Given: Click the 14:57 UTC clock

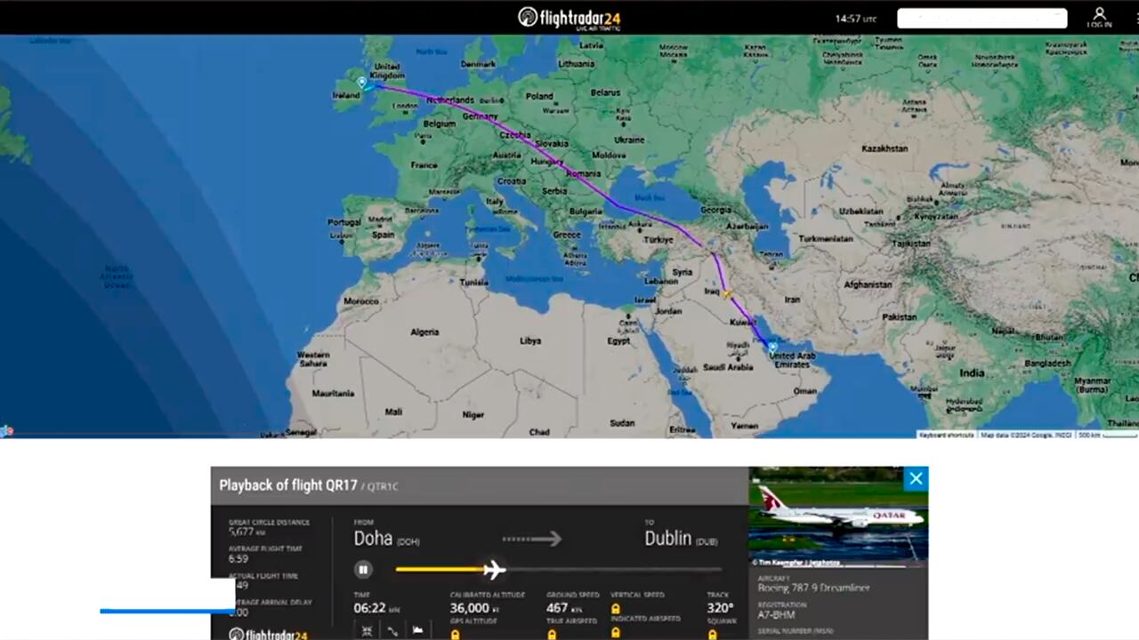Looking at the screenshot, I should pyautogui.click(x=855, y=18).
